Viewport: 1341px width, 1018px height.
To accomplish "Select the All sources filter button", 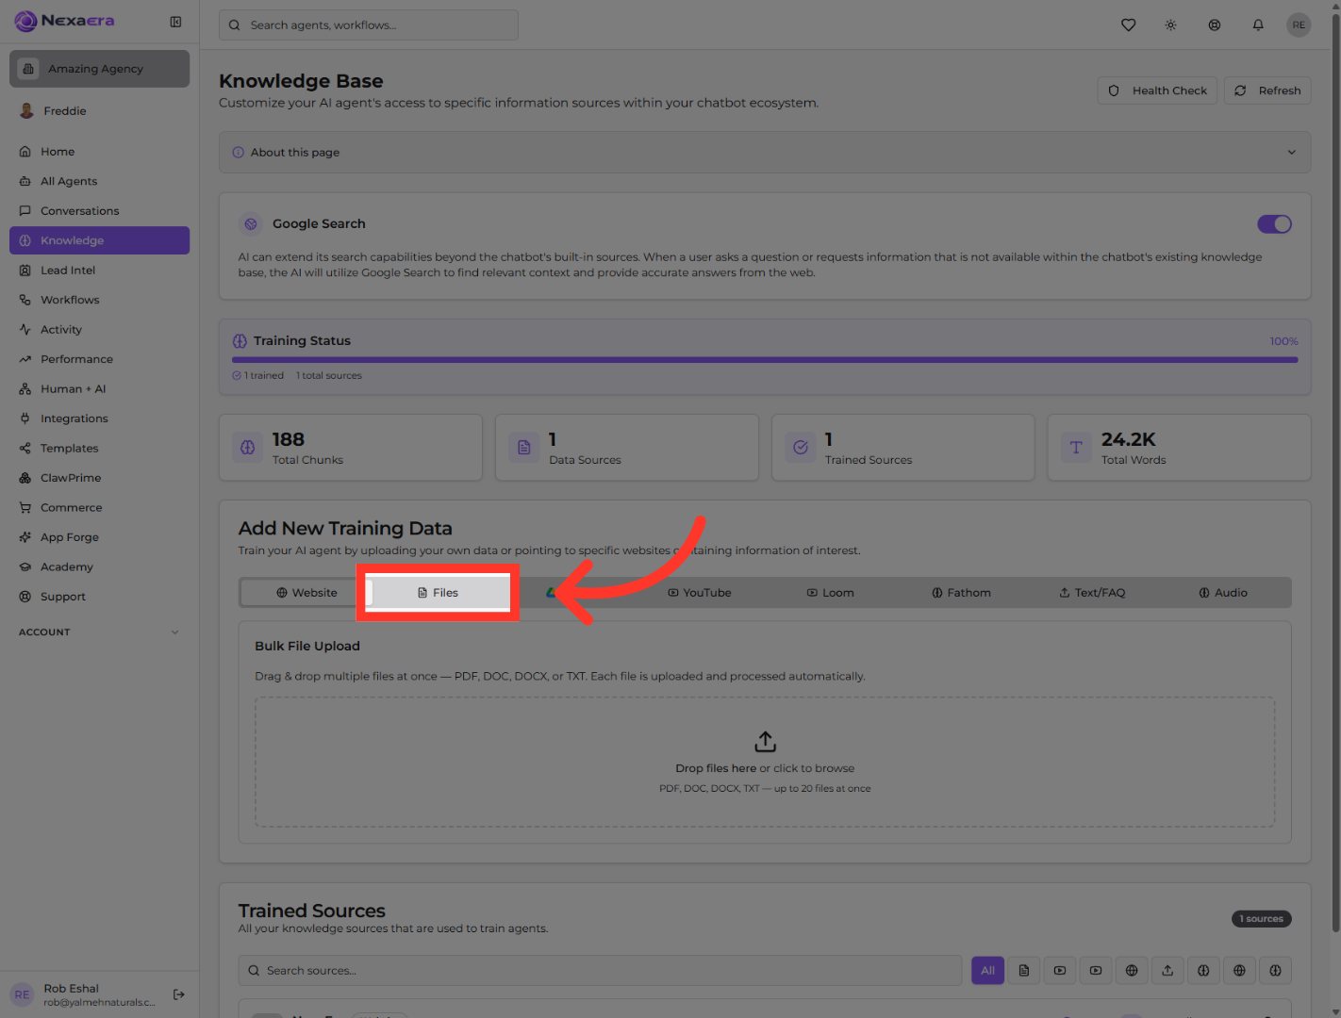I will pos(987,970).
